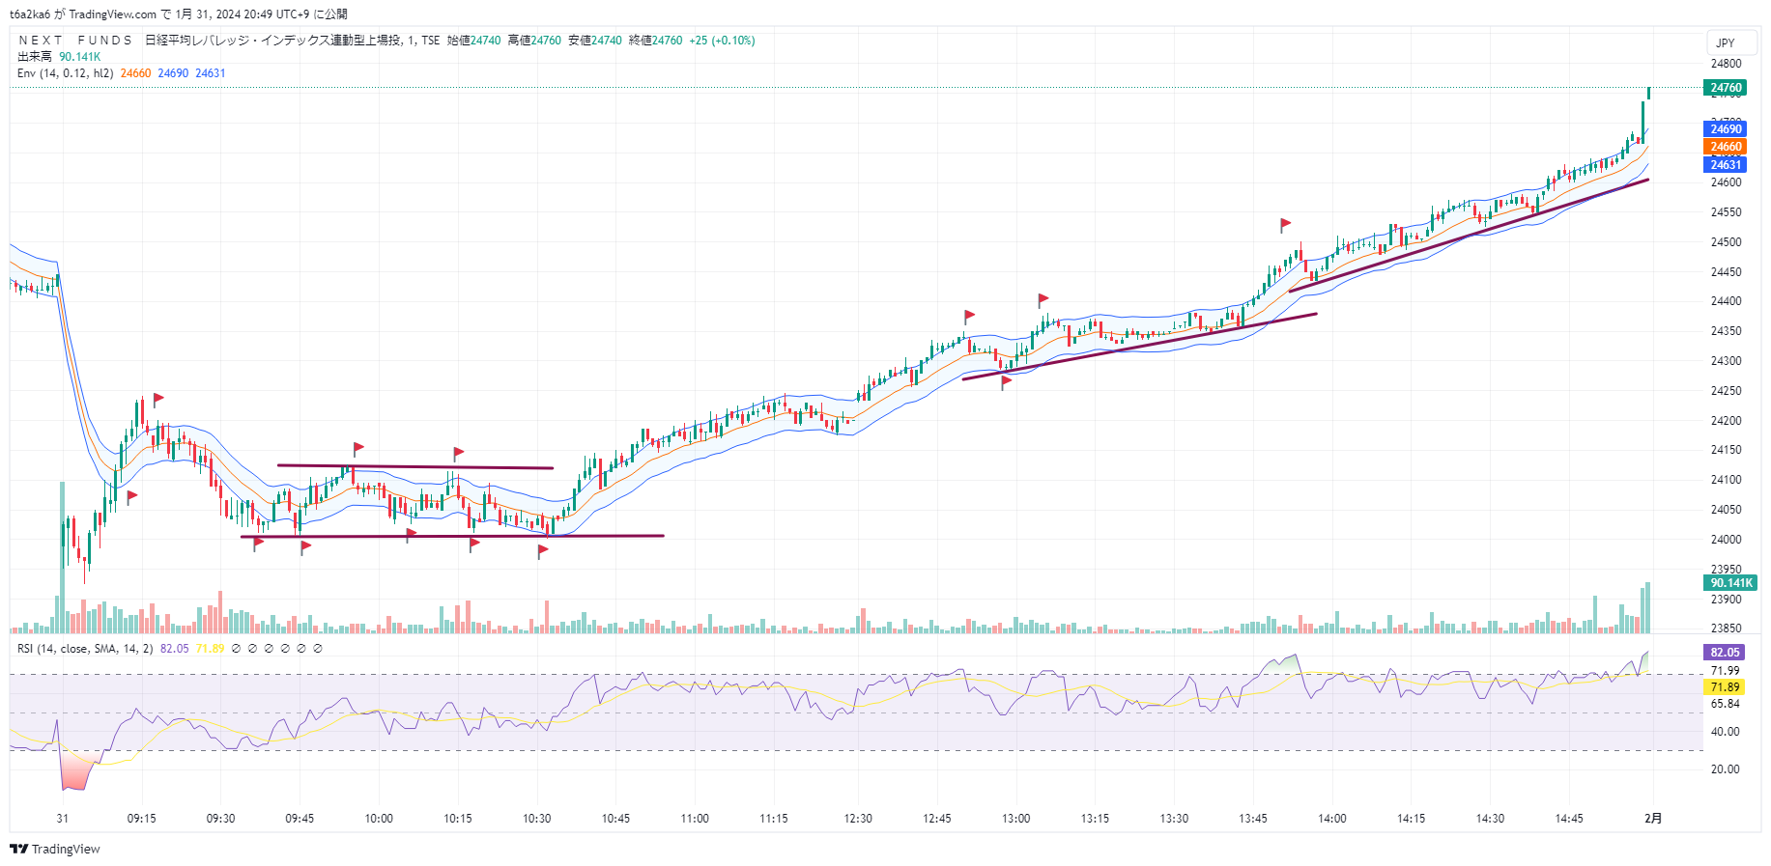Click the flag beside the 24100 level near 09:13
This screenshot has width=1771, height=866.
(132, 496)
